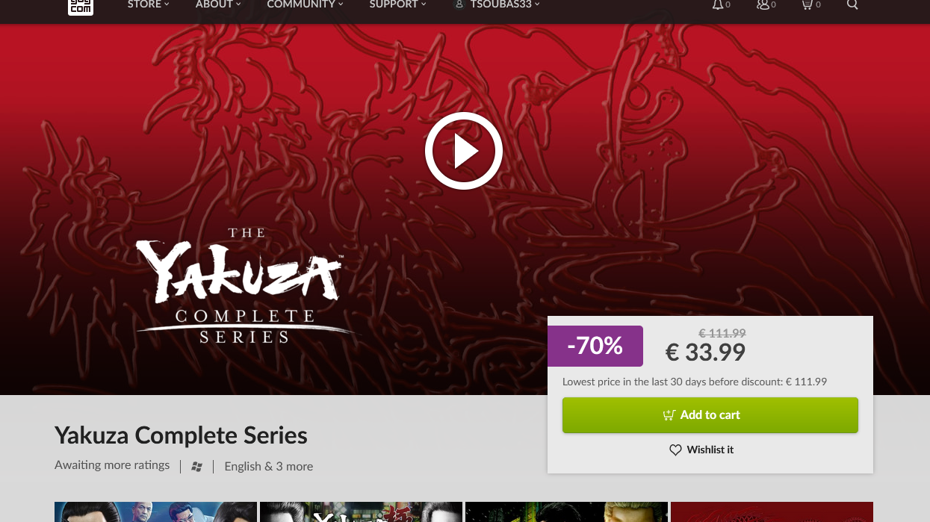Expand the ABOUT dropdown menu
Screen dimensions: 930x522
coord(218,4)
